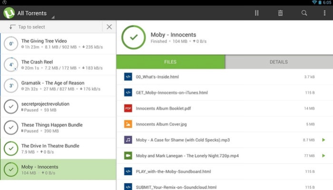333x190 pixels.
Task: Select Moby - Innocents in torrent list
Action: tap(58, 170)
